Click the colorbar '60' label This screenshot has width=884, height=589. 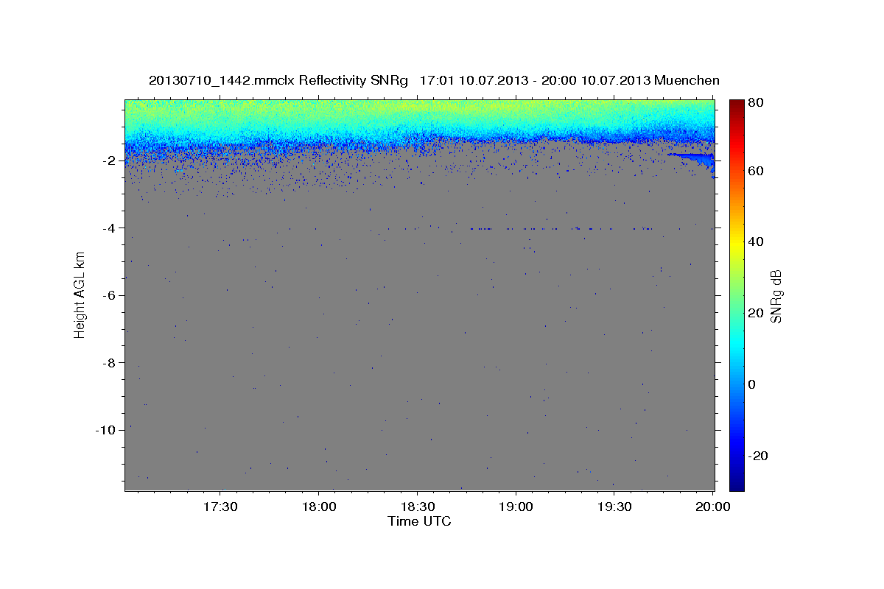755,171
